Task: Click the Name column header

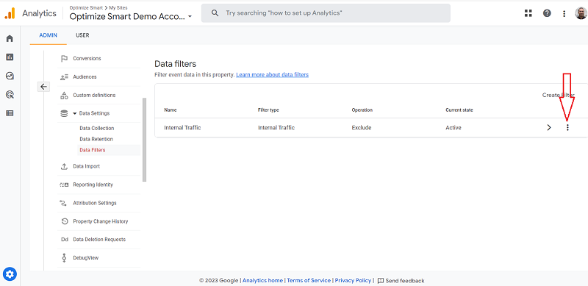Action: [171, 110]
